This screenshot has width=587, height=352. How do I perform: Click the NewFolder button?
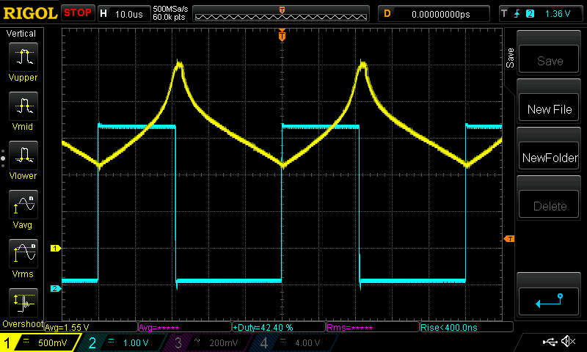point(550,158)
